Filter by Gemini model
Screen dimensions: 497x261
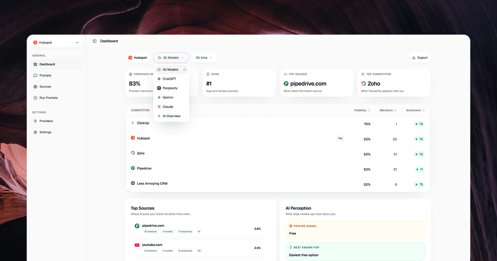pos(171,97)
